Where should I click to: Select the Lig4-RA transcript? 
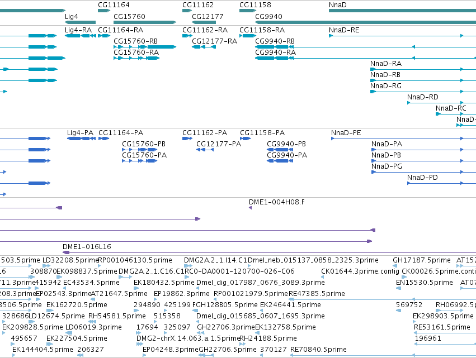coord(81,36)
